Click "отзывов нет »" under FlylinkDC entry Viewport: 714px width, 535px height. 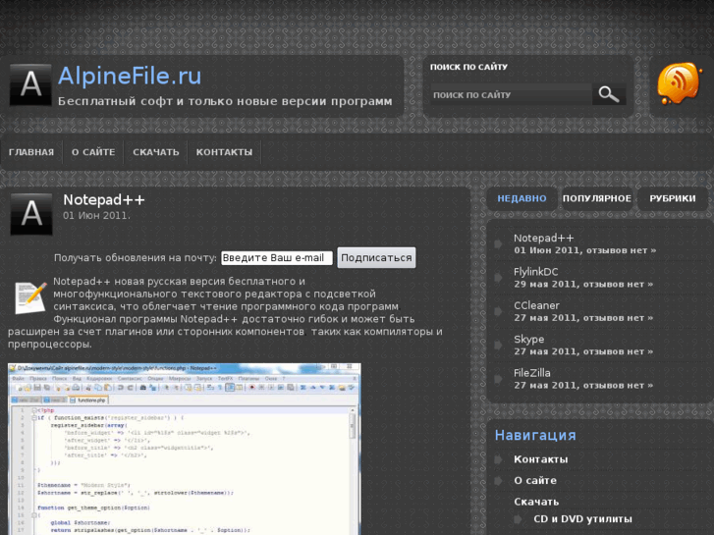point(618,284)
